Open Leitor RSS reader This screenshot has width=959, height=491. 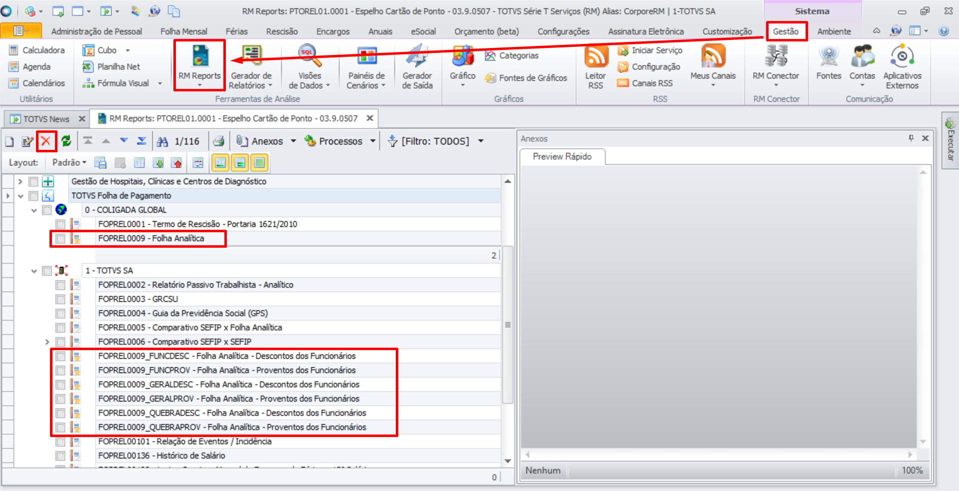tap(596, 66)
